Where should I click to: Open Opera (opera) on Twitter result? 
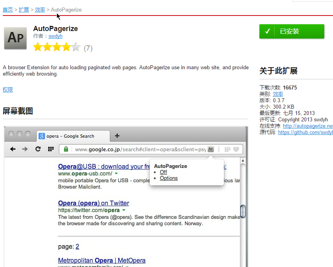click(x=93, y=203)
